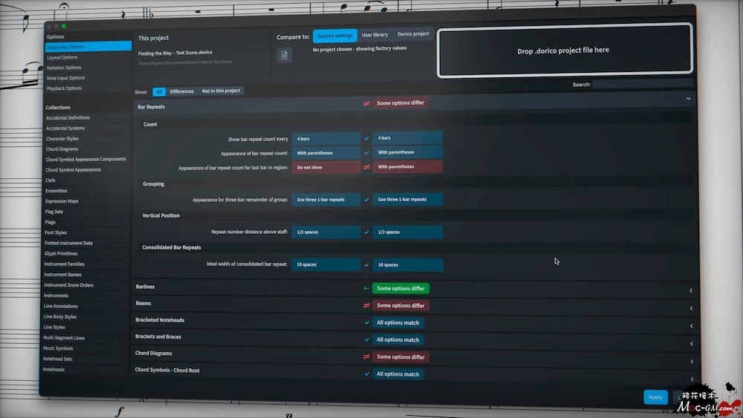Expand the Beams section chevron
Screen dimensions: 743x418
pyautogui.click(x=691, y=308)
